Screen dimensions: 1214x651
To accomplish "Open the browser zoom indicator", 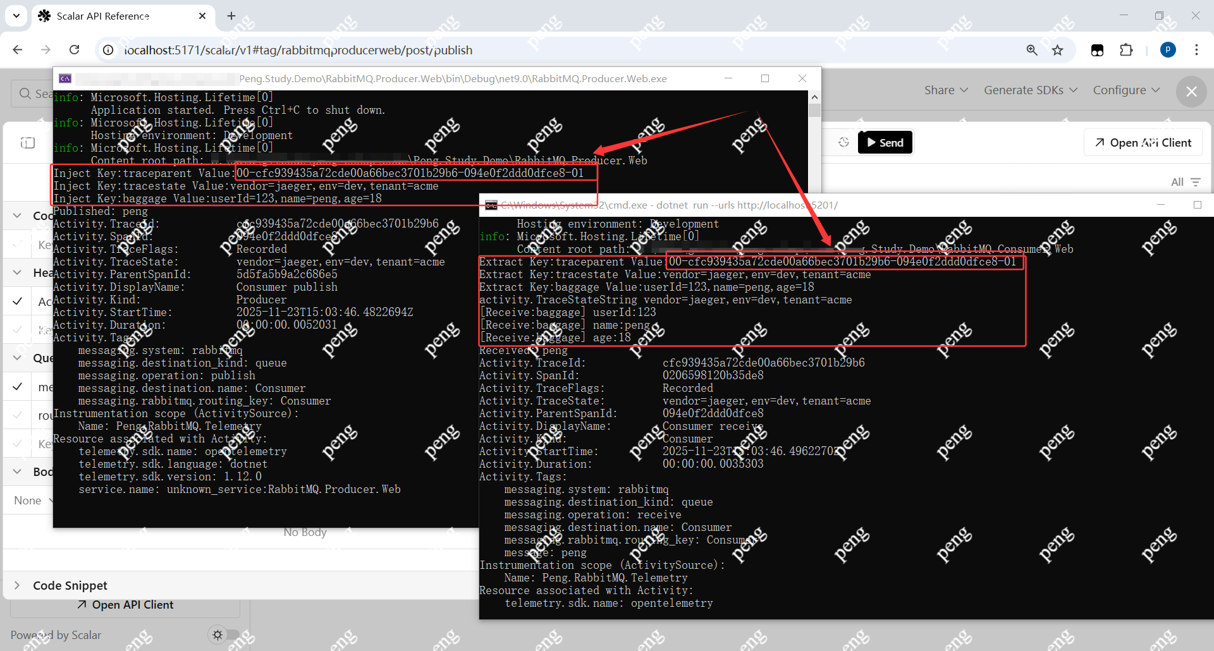I will 1032,50.
